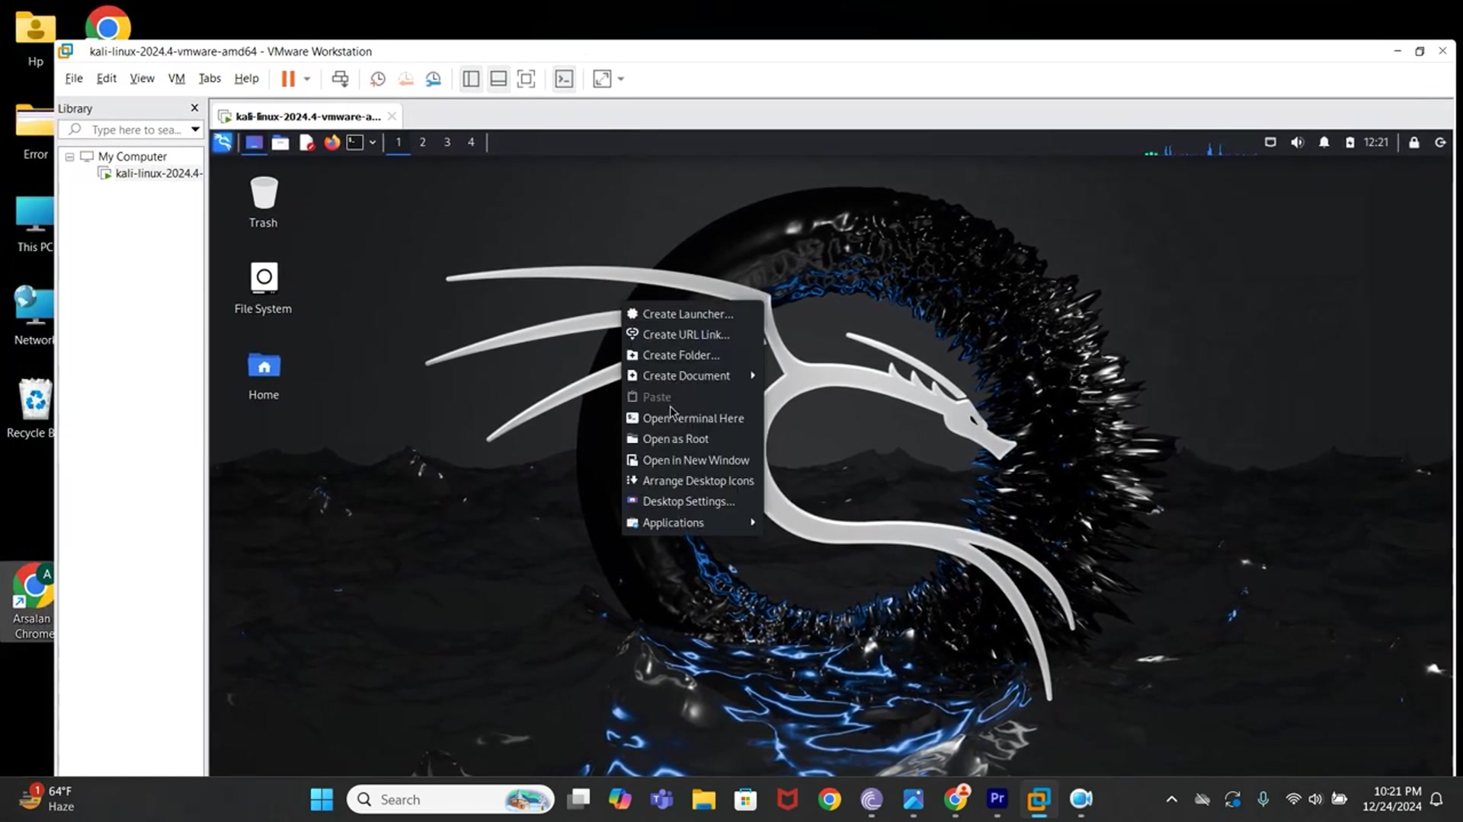Enter full screen mode
Viewport: 1463px width, 822px height.
526,78
